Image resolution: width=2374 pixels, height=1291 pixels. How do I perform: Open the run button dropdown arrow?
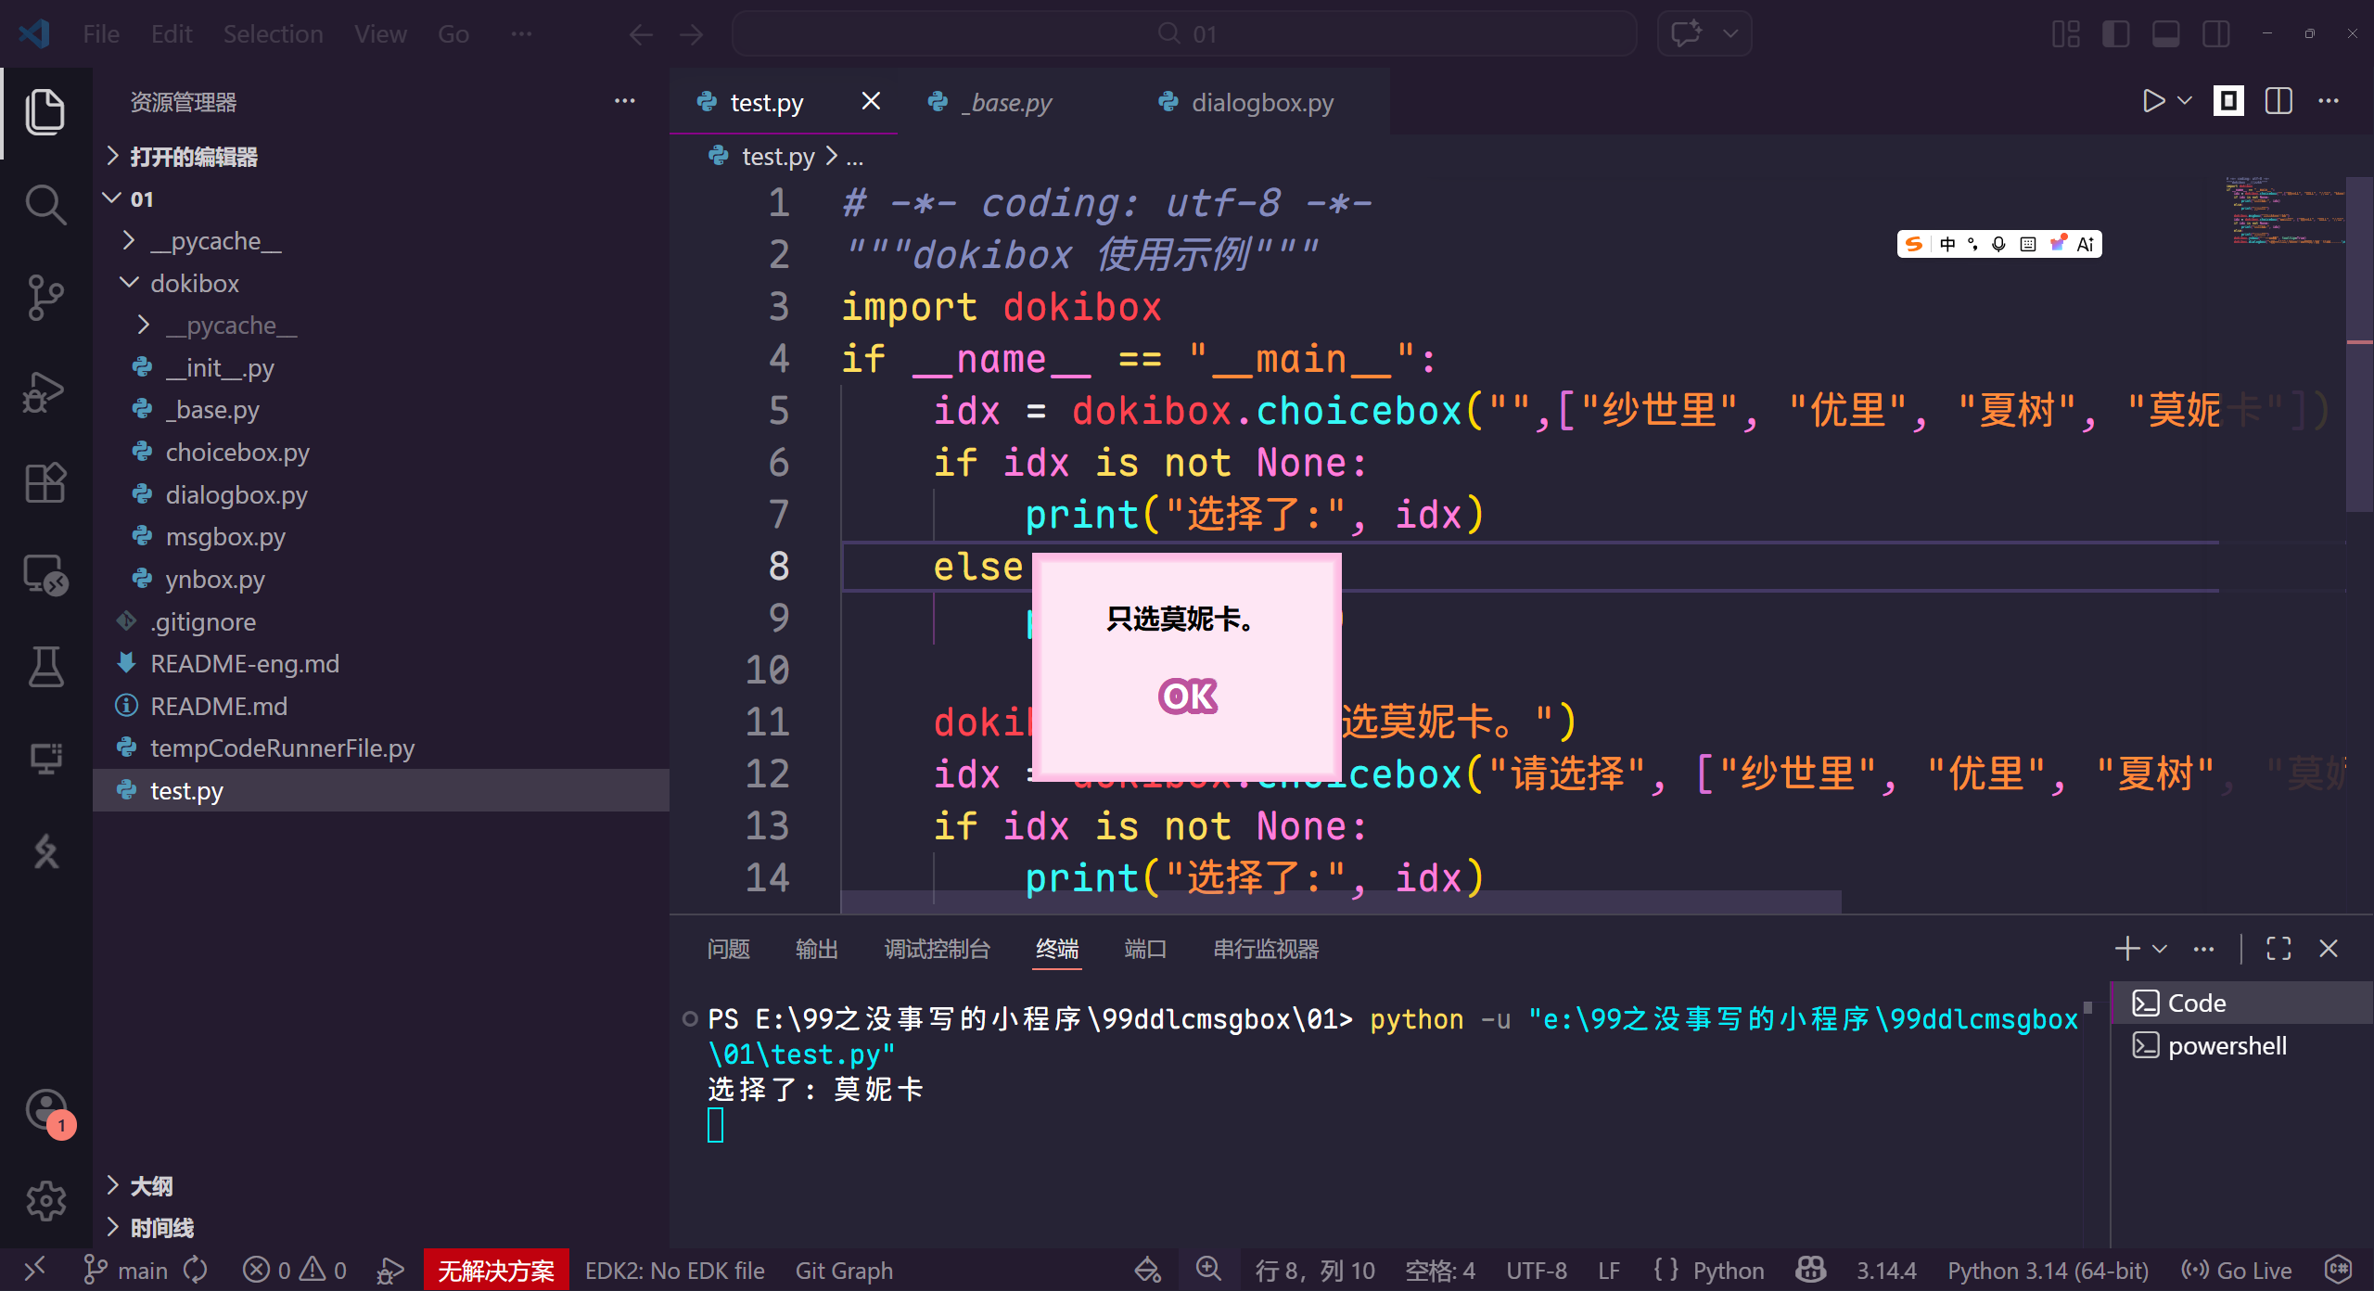(2185, 101)
